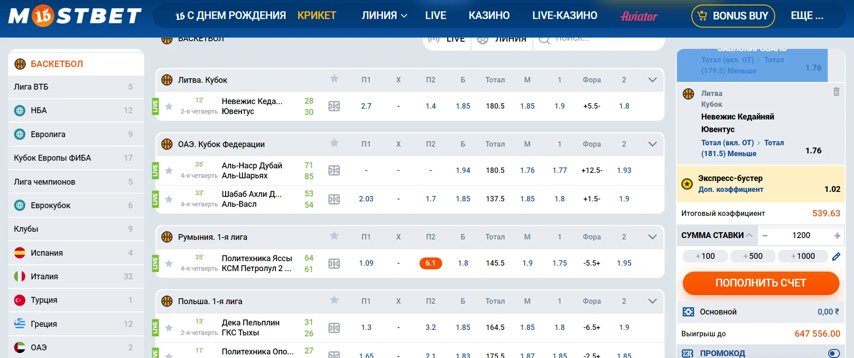854x358 pixels.
Task: Add +1000 to the bet amount
Action: click(x=803, y=256)
